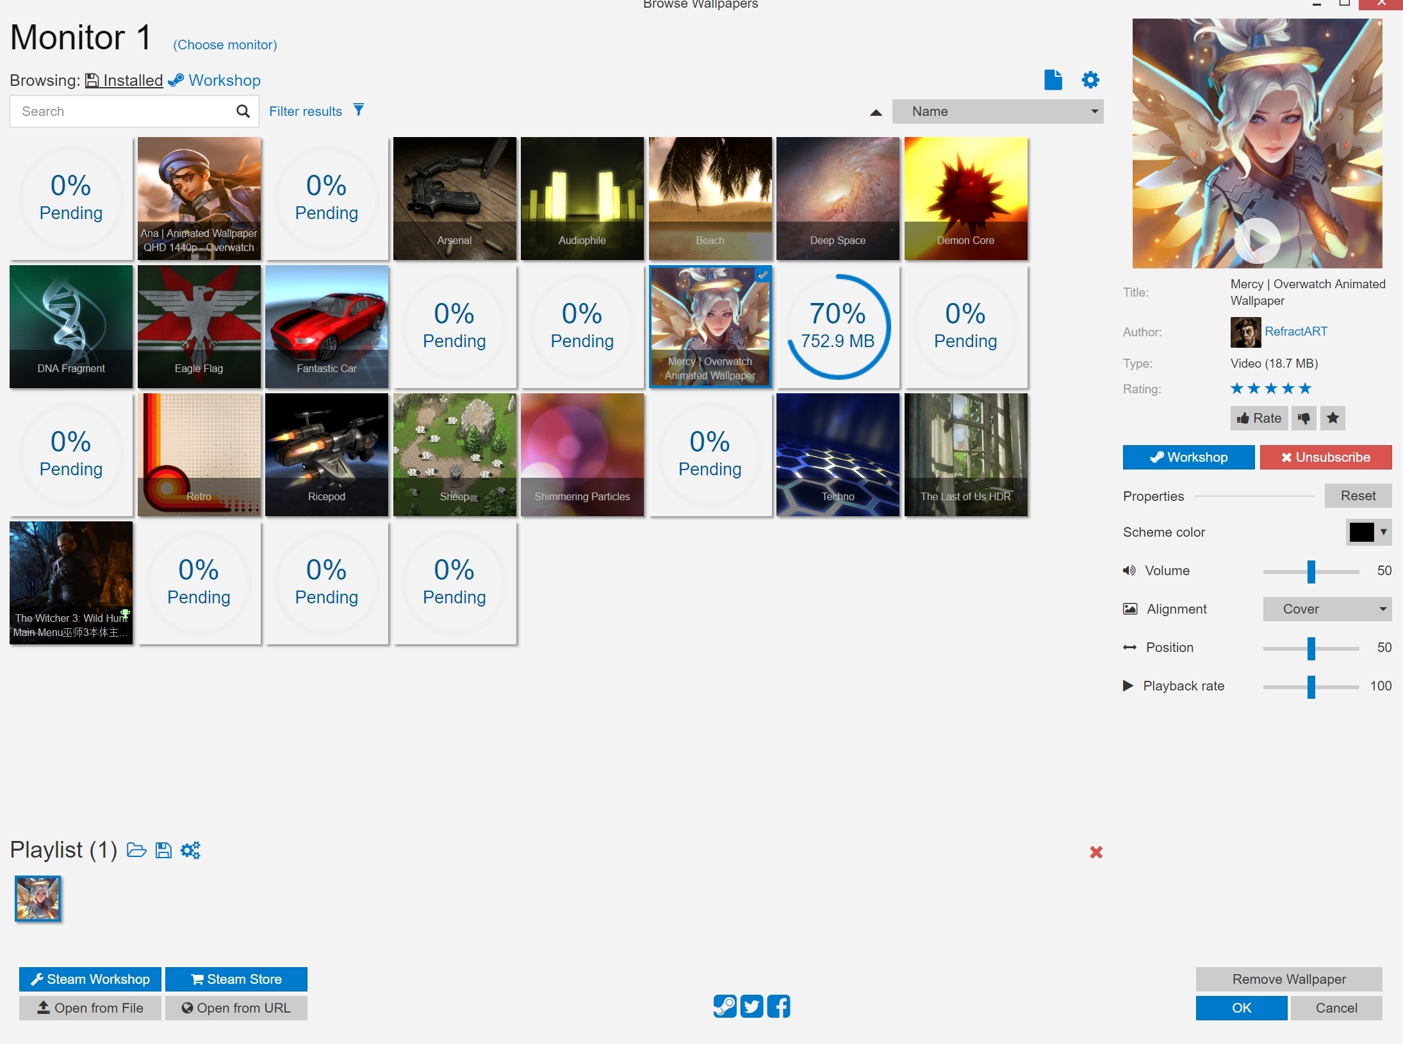Select Shimmering Particles wallpaper
1403x1044 pixels.
(x=582, y=455)
